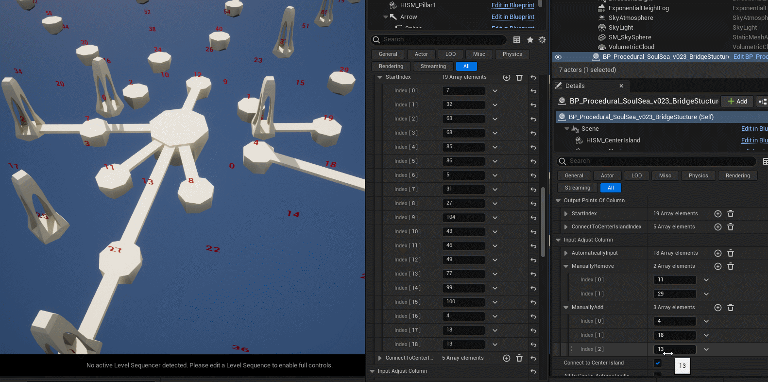Image resolution: width=768 pixels, height=382 pixels.
Task: Collapse the Arrow component tree node
Action: tap(386, 17)
